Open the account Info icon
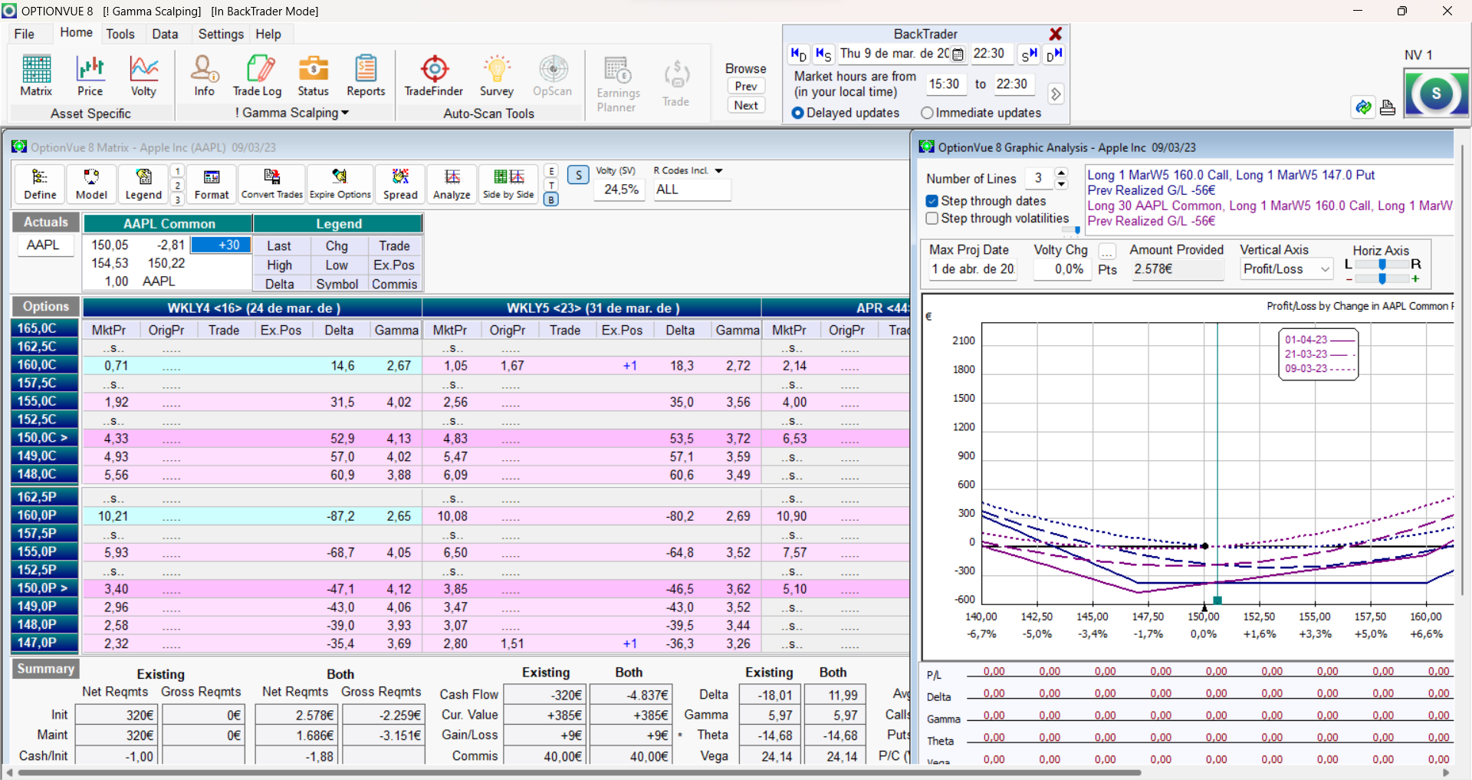 point(204,76)
